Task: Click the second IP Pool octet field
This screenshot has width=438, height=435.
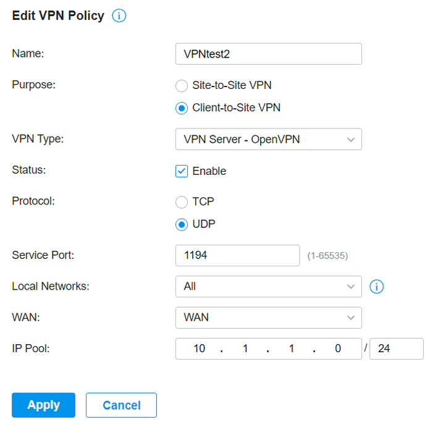Action: (245, 348)
